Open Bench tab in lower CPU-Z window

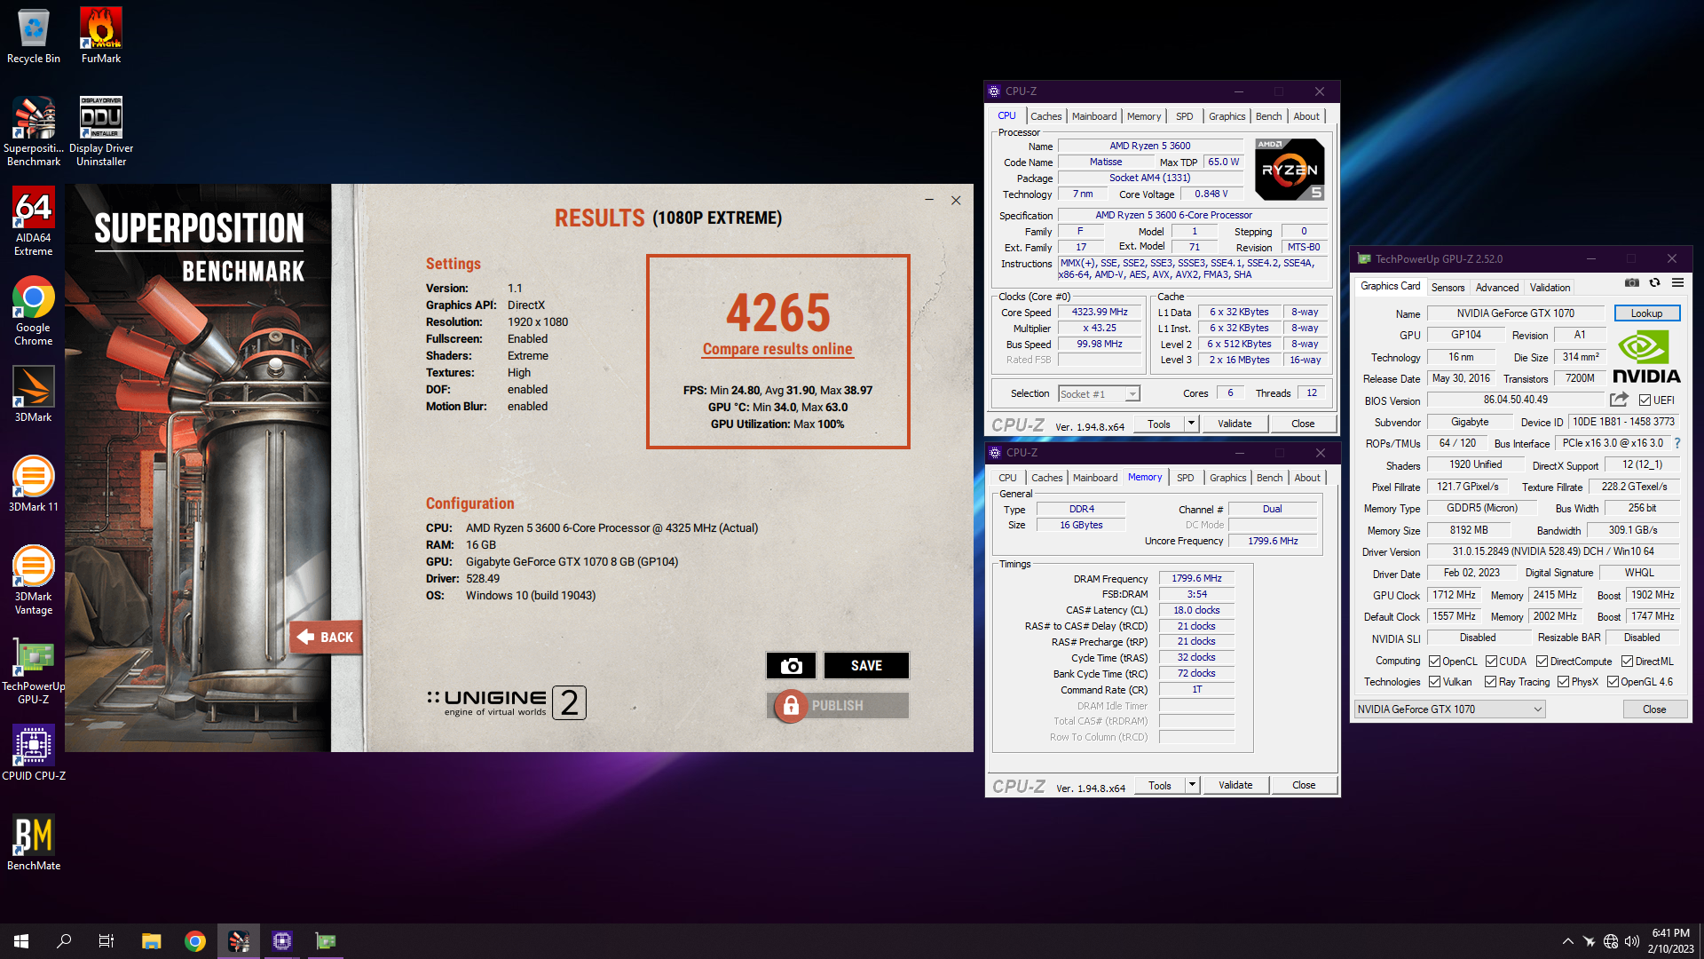[1269, 478]
